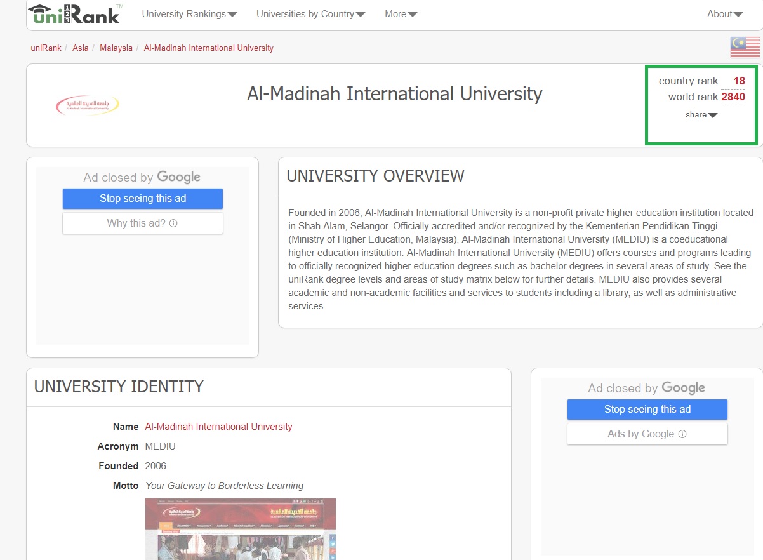Viewport: 763px width, 560px height.
Task: Open the Malaysia breadcrumb link
Action: point(116,48)
